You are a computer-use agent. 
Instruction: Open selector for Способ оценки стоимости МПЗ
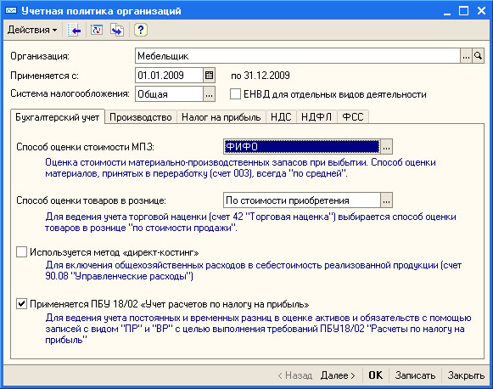tap(386, 147)
